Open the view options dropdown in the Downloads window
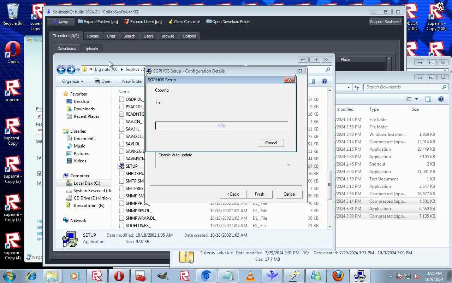452x283 pixels. (x=417, y=99)
